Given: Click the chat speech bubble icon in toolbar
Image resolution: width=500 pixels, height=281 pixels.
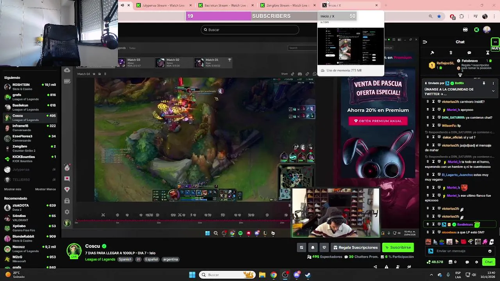Looking at the screenshot, I should (469, 53).
